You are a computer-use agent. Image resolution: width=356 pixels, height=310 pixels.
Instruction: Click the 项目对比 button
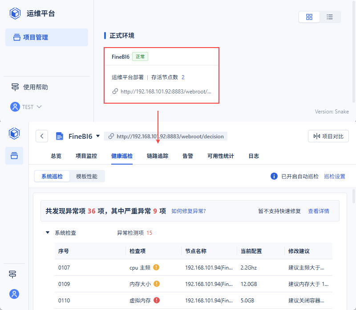coord(328,136)
